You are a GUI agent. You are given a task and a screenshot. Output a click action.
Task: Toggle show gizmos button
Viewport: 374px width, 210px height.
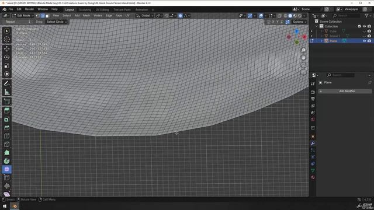pyautogui.click(x=250, y=16)
